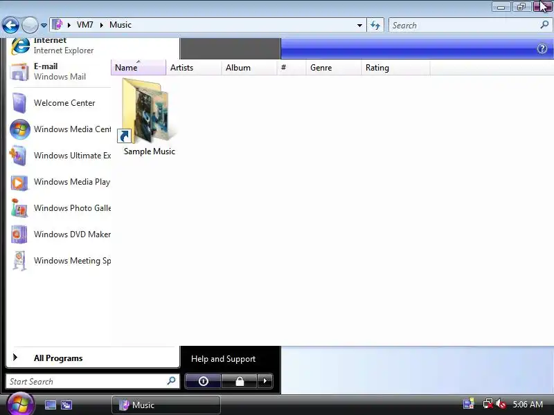Screen dimensions: 554x415
Task: Click Show Desktop in Quick Launch
Action: [50, 405]
